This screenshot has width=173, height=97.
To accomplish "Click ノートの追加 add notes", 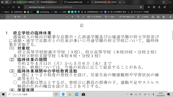I will click(x=143, y=17).
